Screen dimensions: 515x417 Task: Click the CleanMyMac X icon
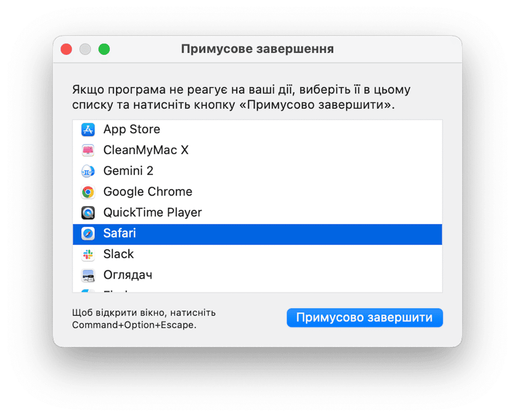[88, 151]
